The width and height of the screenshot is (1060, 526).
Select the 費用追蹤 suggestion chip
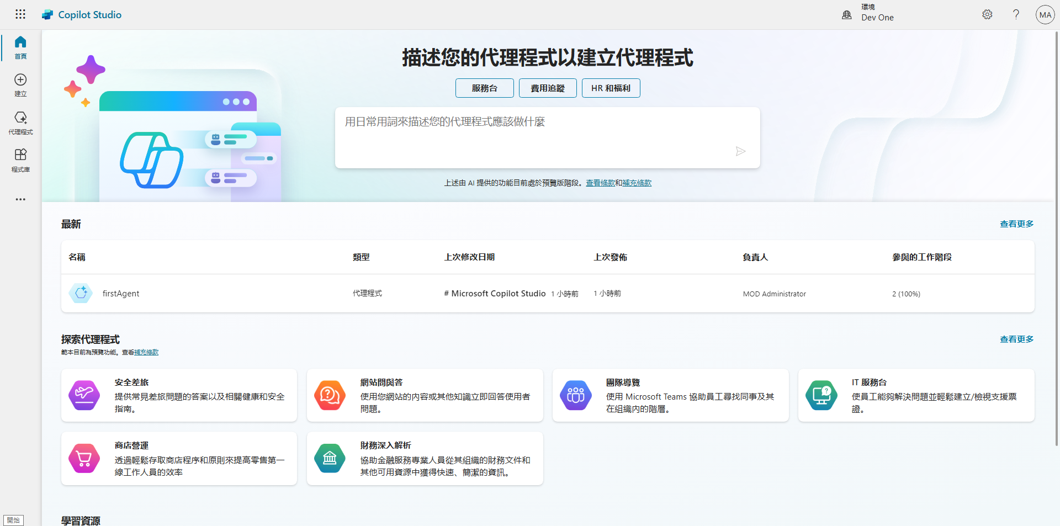tap(548, 88)
